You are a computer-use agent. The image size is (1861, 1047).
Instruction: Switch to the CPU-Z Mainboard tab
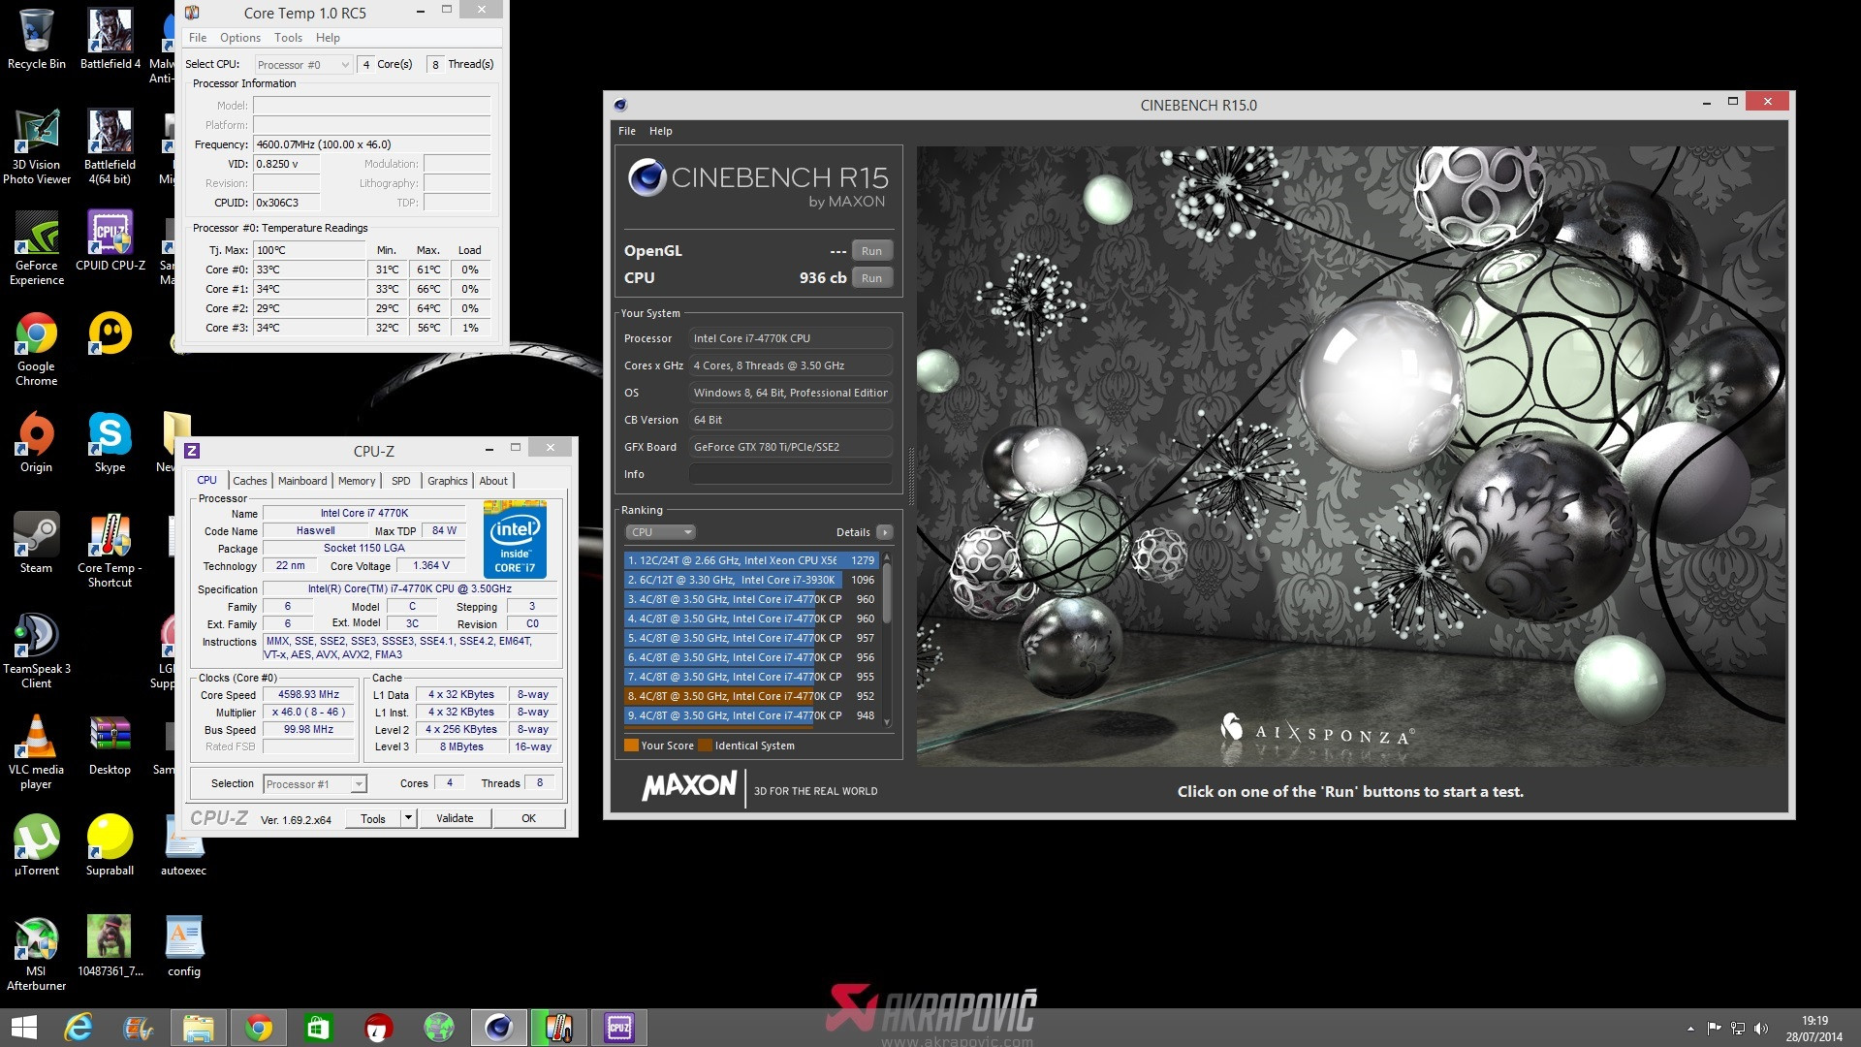coord(302,481)
